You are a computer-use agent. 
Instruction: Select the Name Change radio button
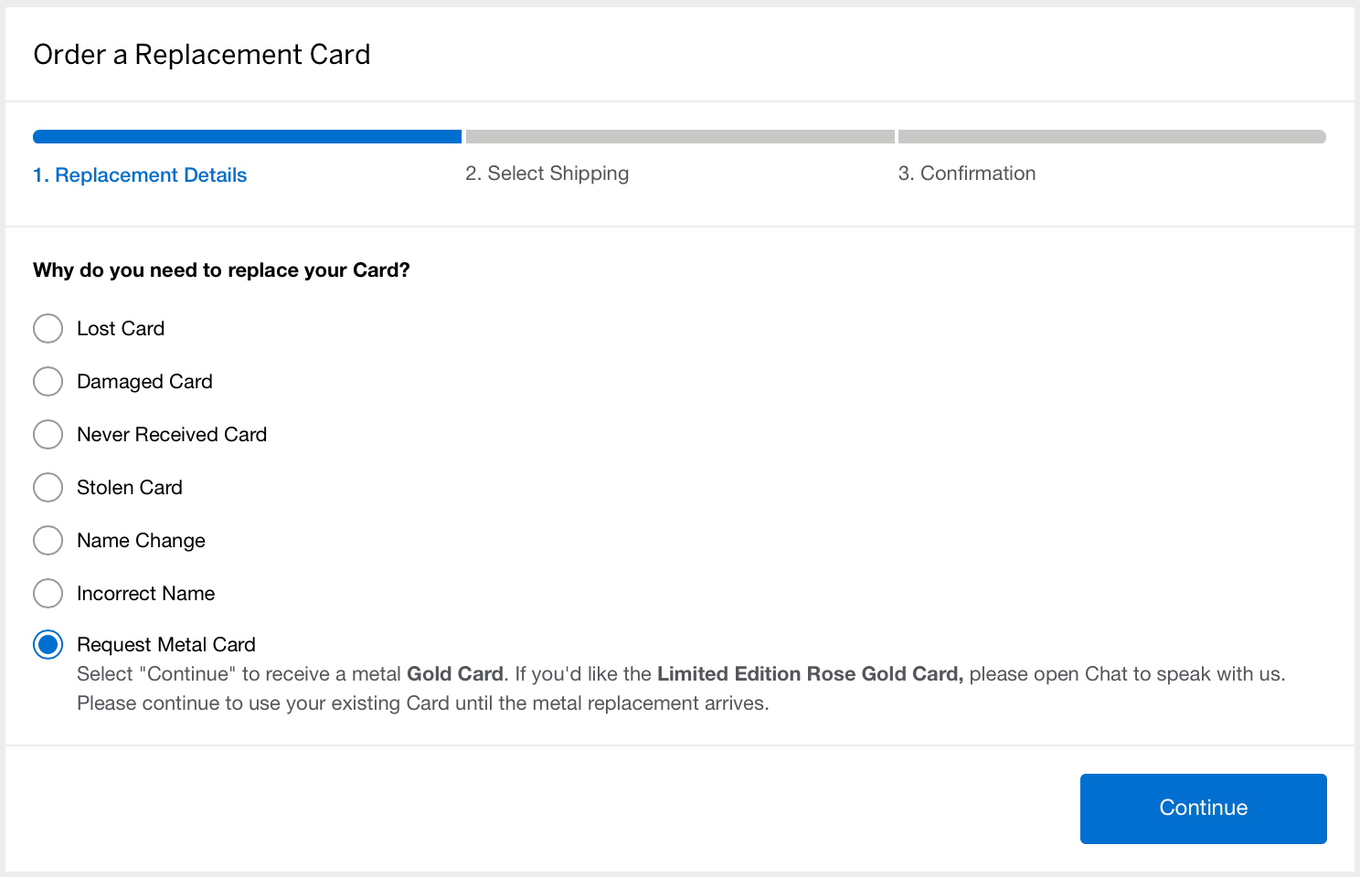(x=48, y=540)
